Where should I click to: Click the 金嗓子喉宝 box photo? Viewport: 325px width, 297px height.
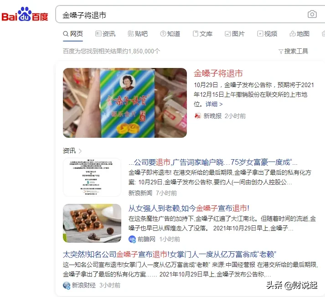pos(125,103)
